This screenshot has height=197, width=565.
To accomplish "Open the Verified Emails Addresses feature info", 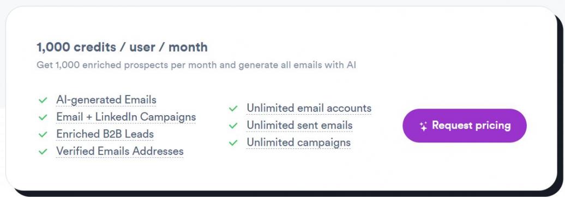I will click(119, 151).
